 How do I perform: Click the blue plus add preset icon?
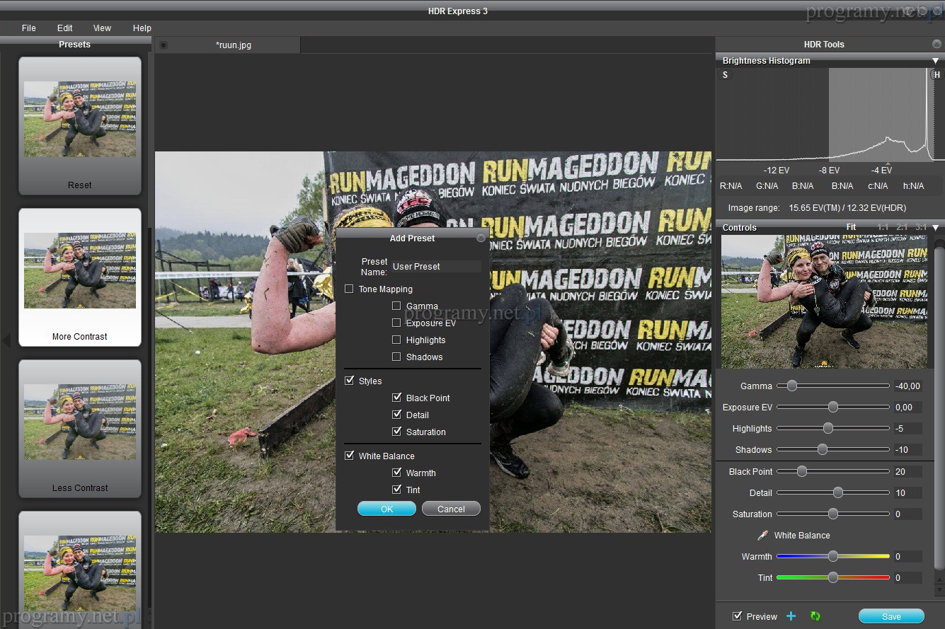[x=791, y=616]
